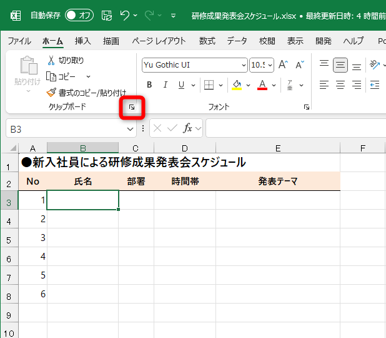Open the フォント dialog launcher
The width and height of the screenshot is (386, 338).
306,107
